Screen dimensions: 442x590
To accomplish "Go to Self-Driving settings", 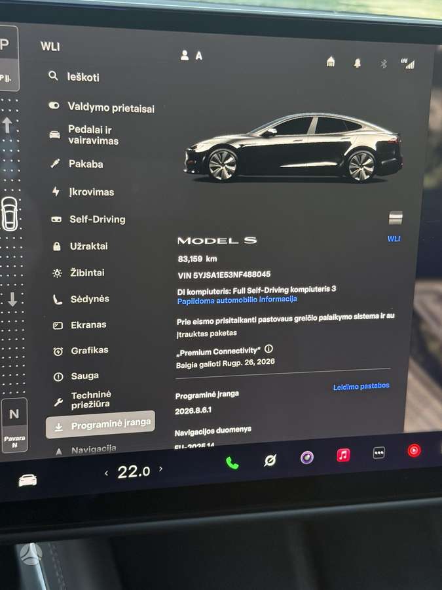I will tap(88, 220).
